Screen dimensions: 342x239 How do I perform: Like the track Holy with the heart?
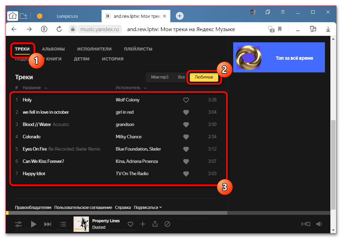[186, 100]
